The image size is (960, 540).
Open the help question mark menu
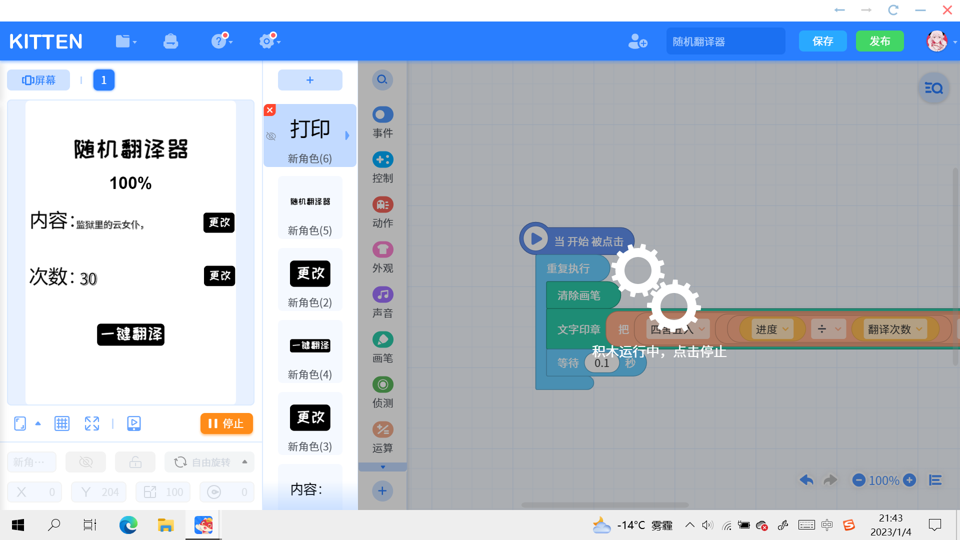221,41
